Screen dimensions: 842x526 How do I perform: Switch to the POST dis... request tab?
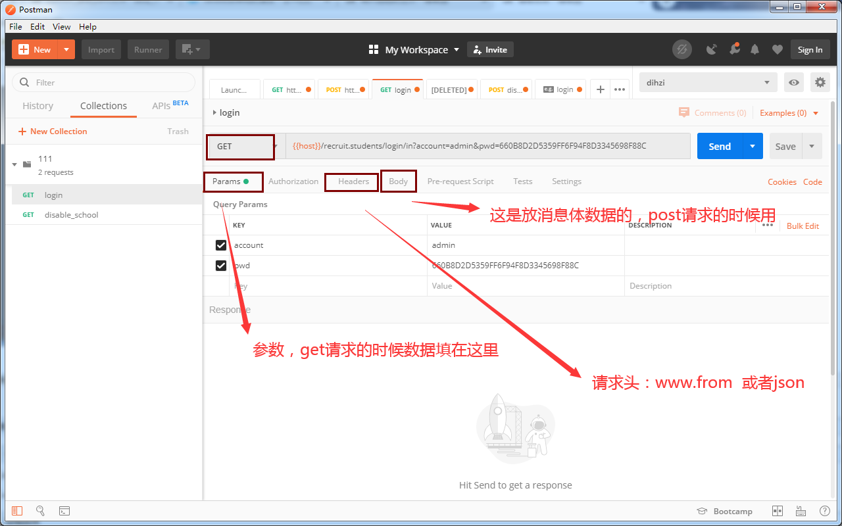(506, 89)
